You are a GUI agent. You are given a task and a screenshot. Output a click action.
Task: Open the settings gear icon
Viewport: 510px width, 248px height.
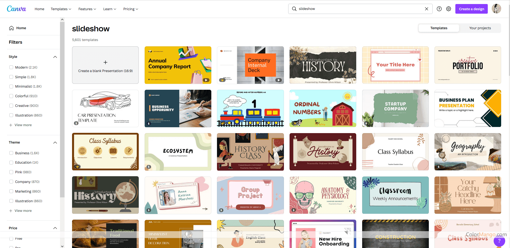(x=448, y=9)
